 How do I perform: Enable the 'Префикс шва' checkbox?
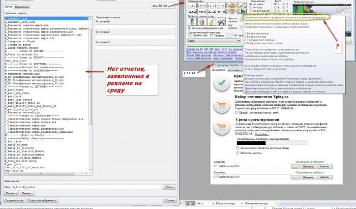pyautogui.click(x=190, y=36)
